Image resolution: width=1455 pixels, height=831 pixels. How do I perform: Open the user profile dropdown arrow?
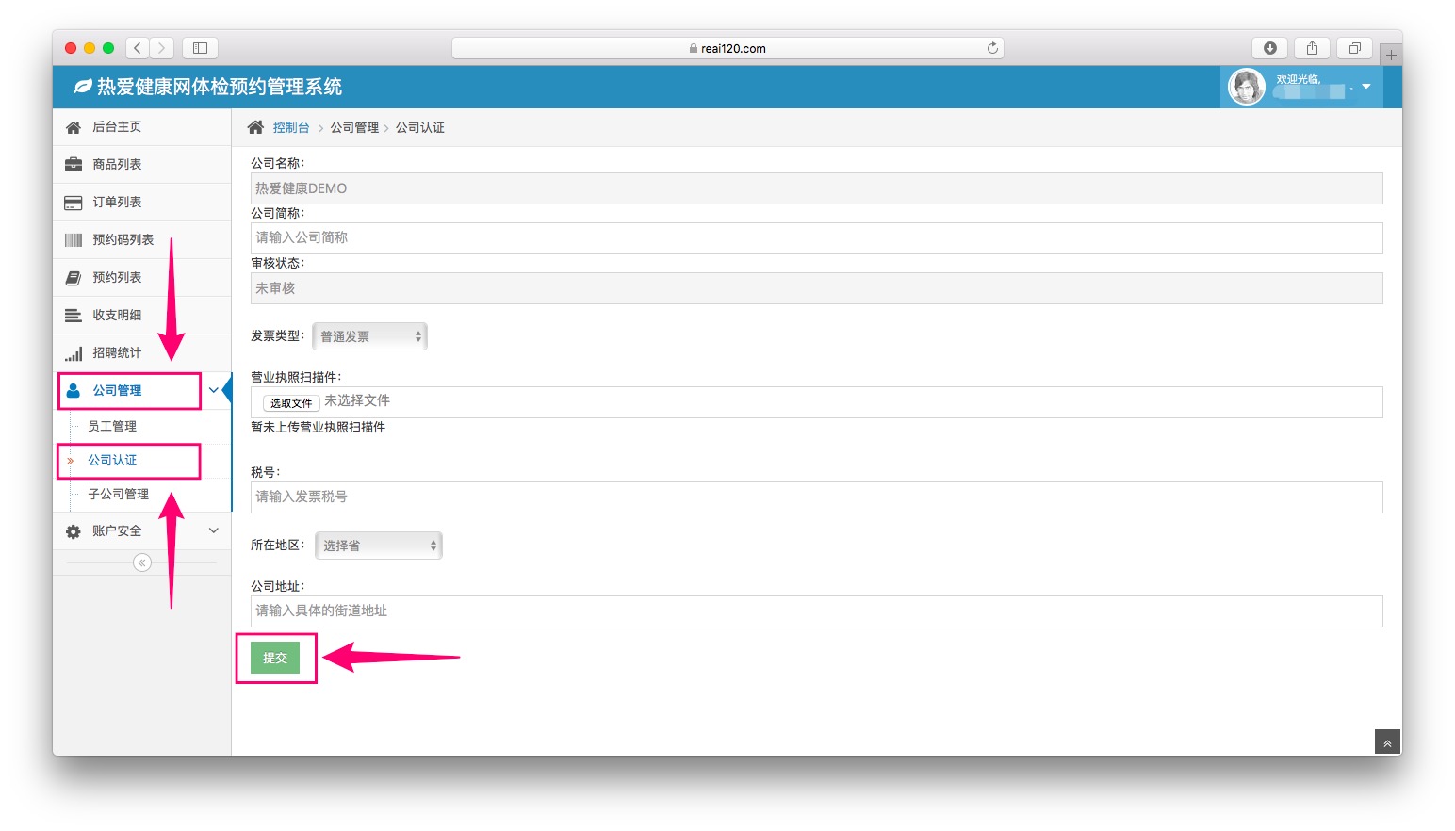point(1365,87)
